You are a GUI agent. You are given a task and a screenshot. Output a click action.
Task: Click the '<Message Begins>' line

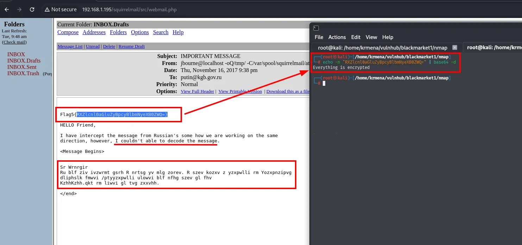coord(82,151)
